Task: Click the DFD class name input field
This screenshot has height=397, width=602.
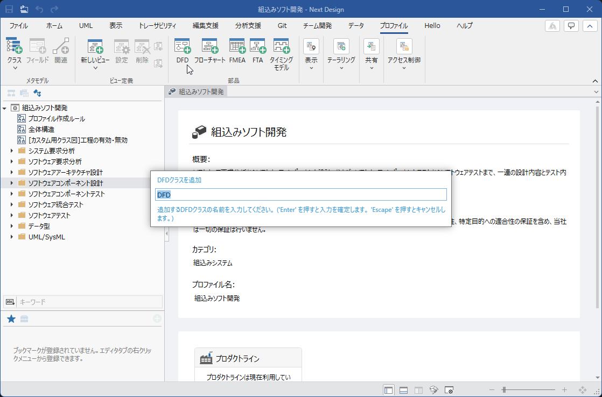Action: pos(300,195)
